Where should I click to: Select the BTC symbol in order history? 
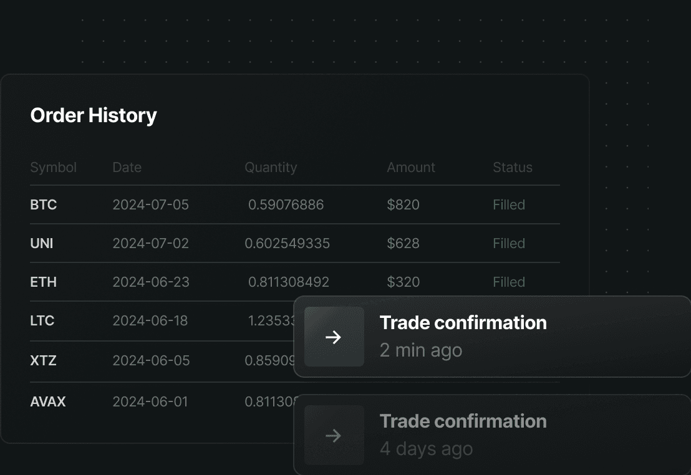pos(43,204)
